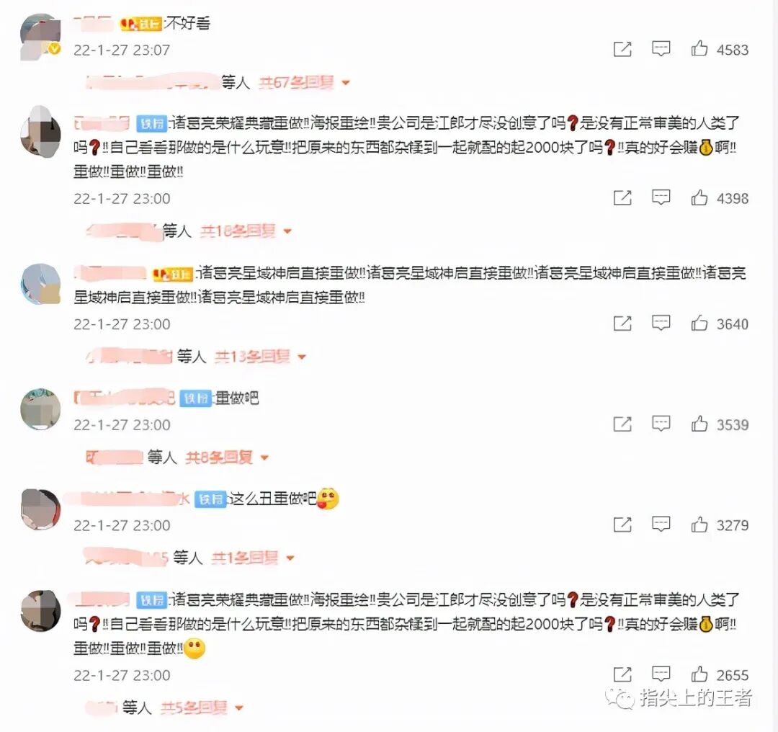Like the comment with 4583 likes
Screen dimensions: 778x732
tap(699, 49)
